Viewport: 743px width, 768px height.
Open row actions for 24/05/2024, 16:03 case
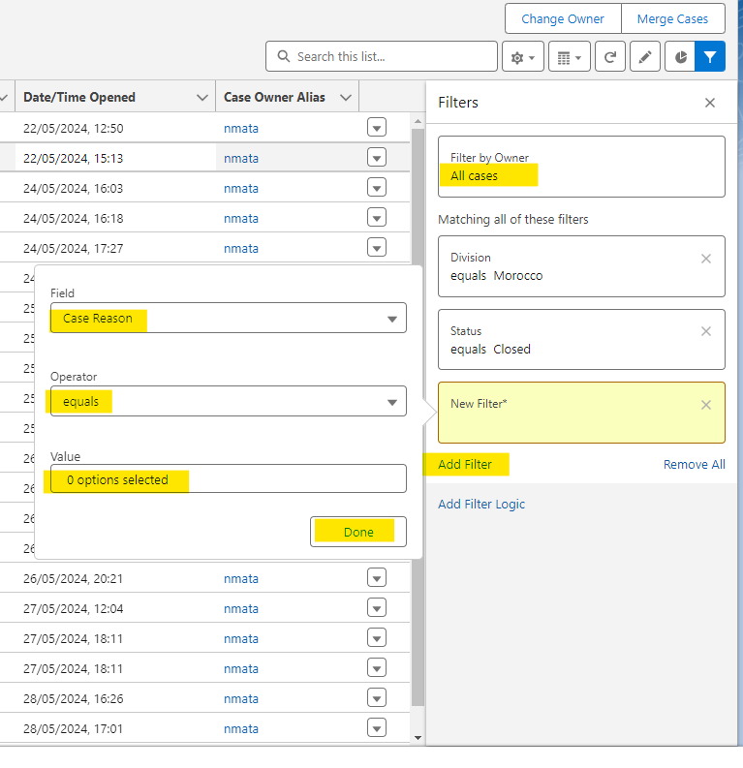[377, 188]
